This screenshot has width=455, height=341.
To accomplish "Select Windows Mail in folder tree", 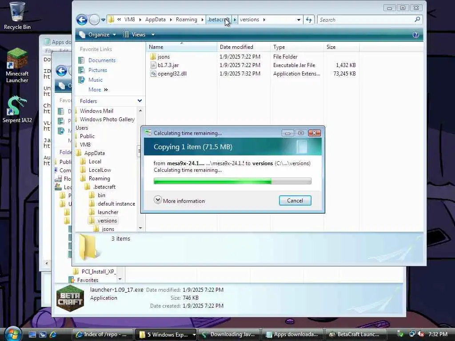I will point(96,111).
